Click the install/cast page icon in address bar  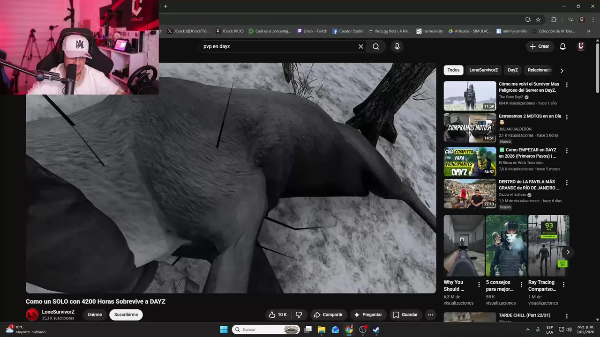coord(528,20)
